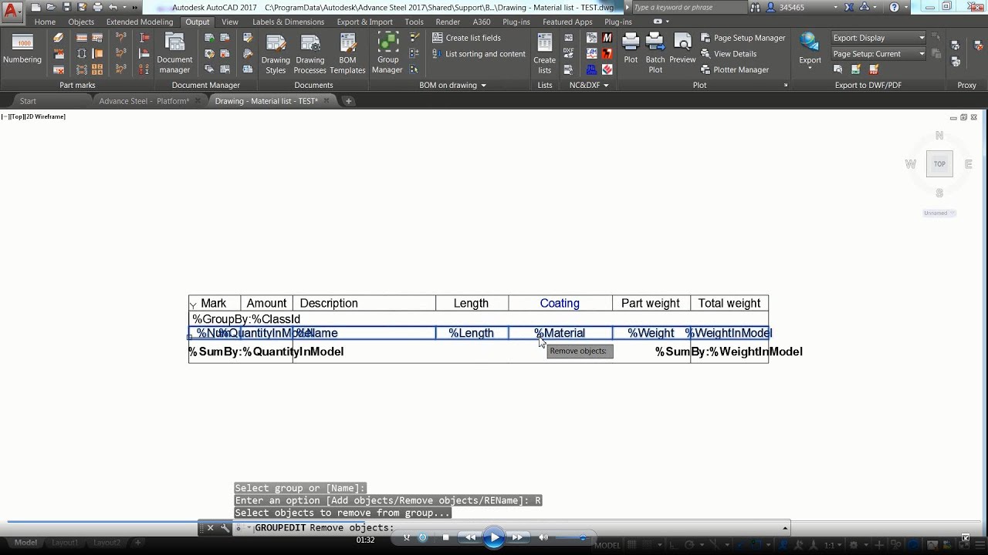Close the command line with X icon
This screenshot has width=988, height=555.
pyautogui.click(x=210, y=528)
